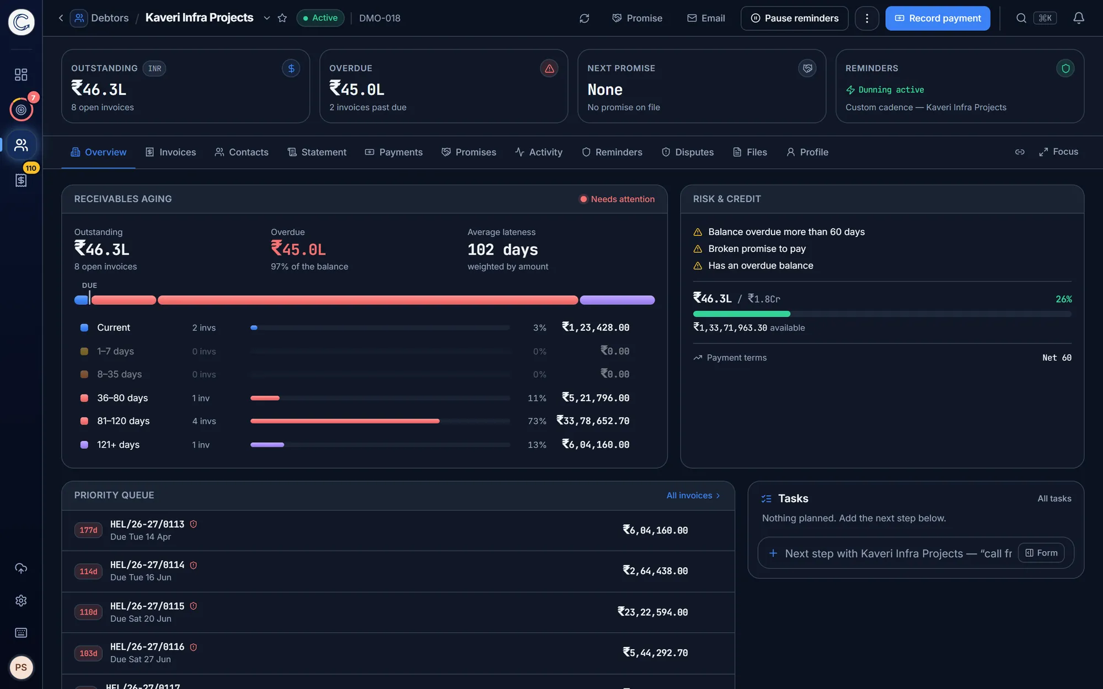This screenshot has width=1103, height=689.
Task: Pause reminders for this debtor
Action: tap(794, 18)
